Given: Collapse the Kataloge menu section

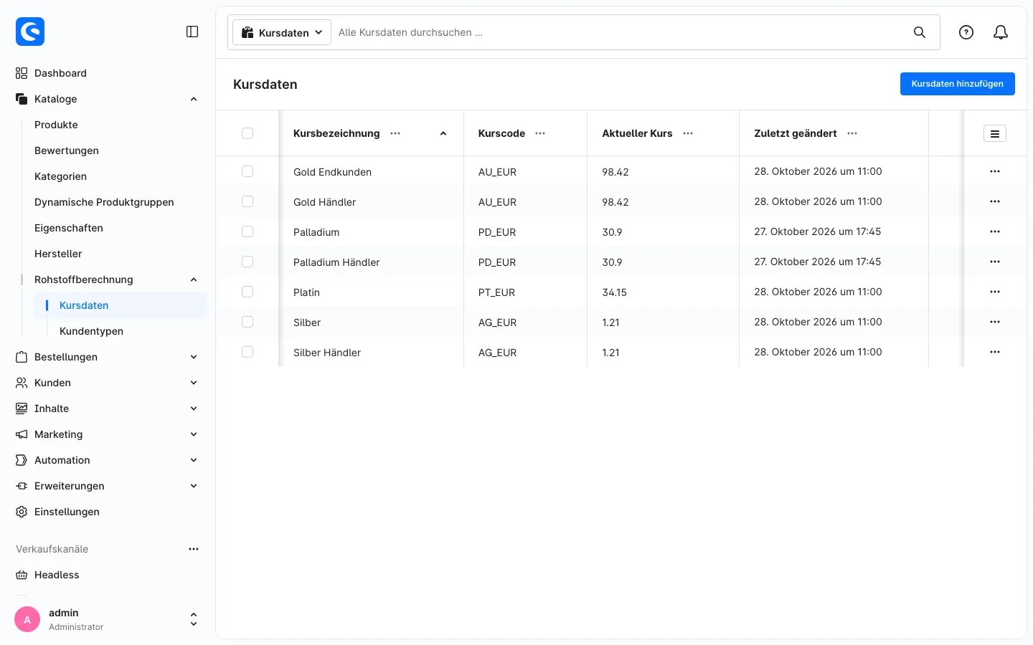Looking at the screenshot, I should (194, 99).
